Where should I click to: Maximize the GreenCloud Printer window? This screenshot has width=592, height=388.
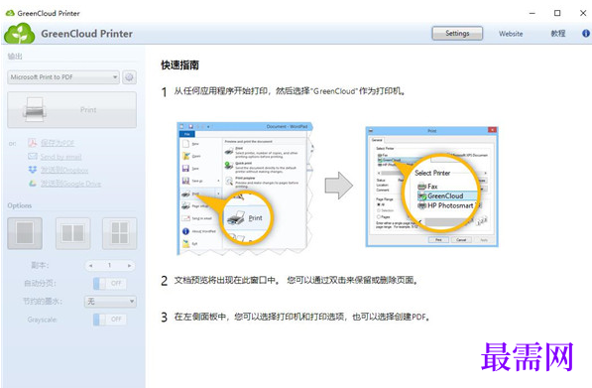tap(557, 13)
